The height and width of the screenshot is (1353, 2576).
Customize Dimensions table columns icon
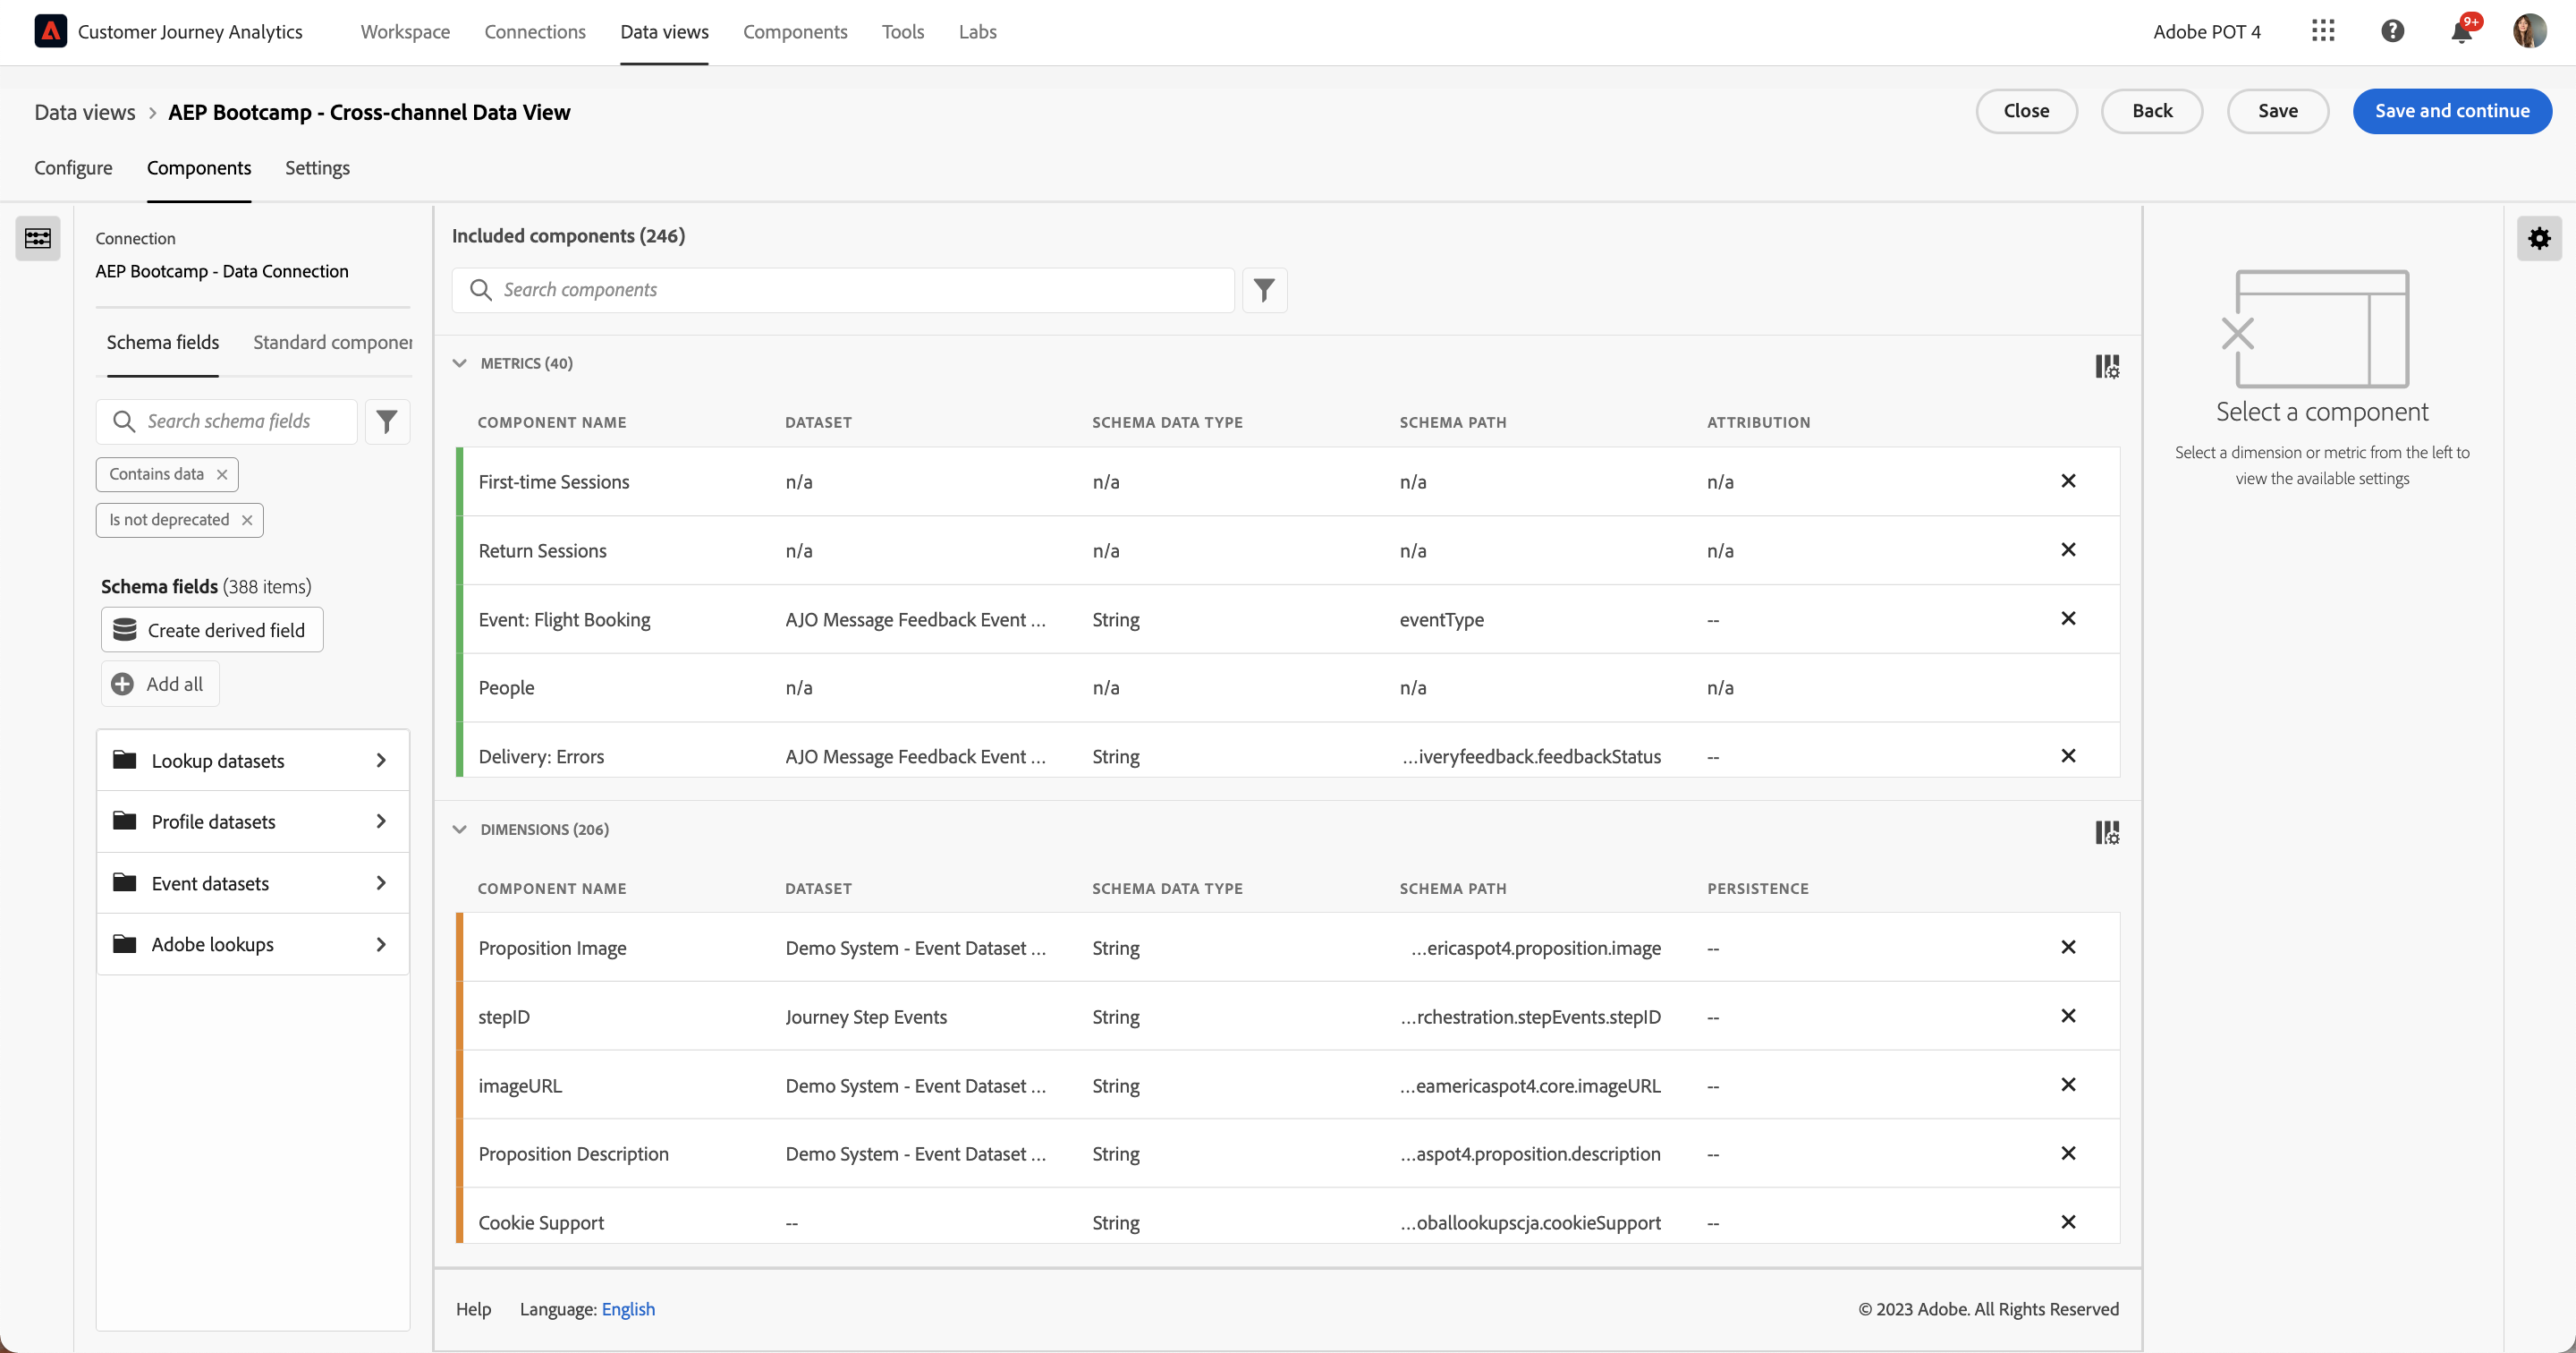pos(2107,832)
